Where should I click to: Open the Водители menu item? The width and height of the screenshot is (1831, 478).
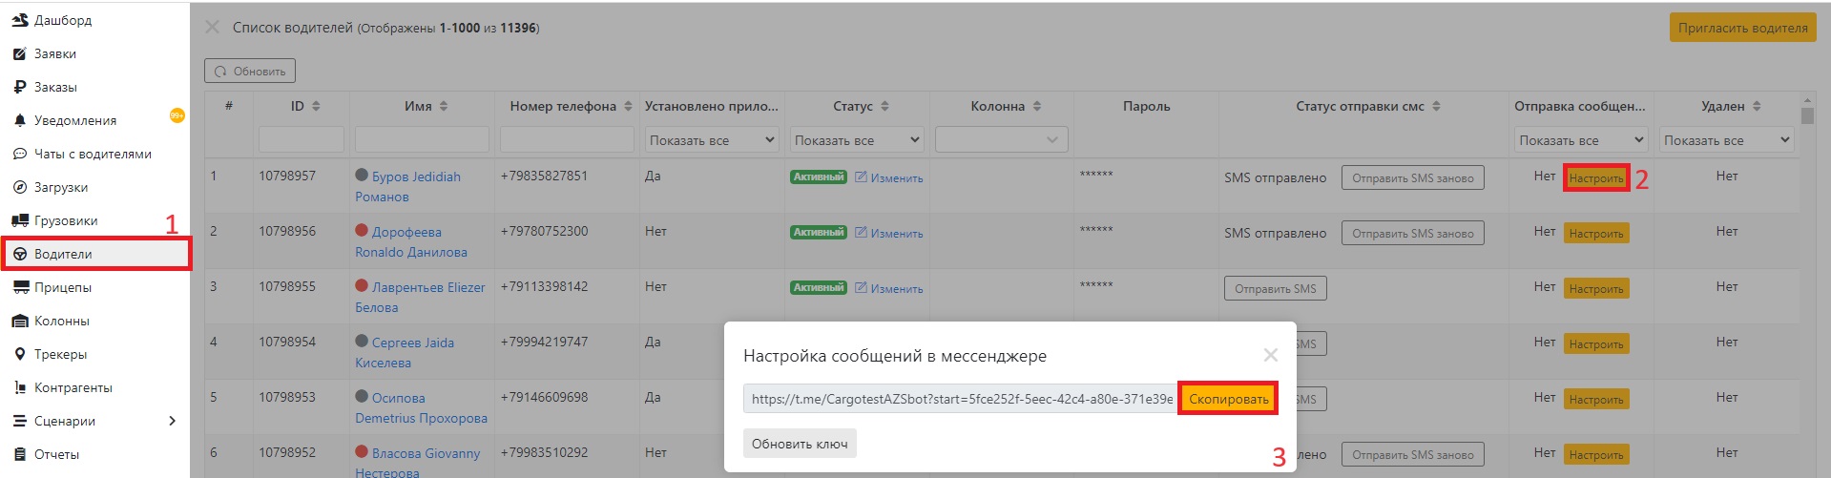(63, 254)
